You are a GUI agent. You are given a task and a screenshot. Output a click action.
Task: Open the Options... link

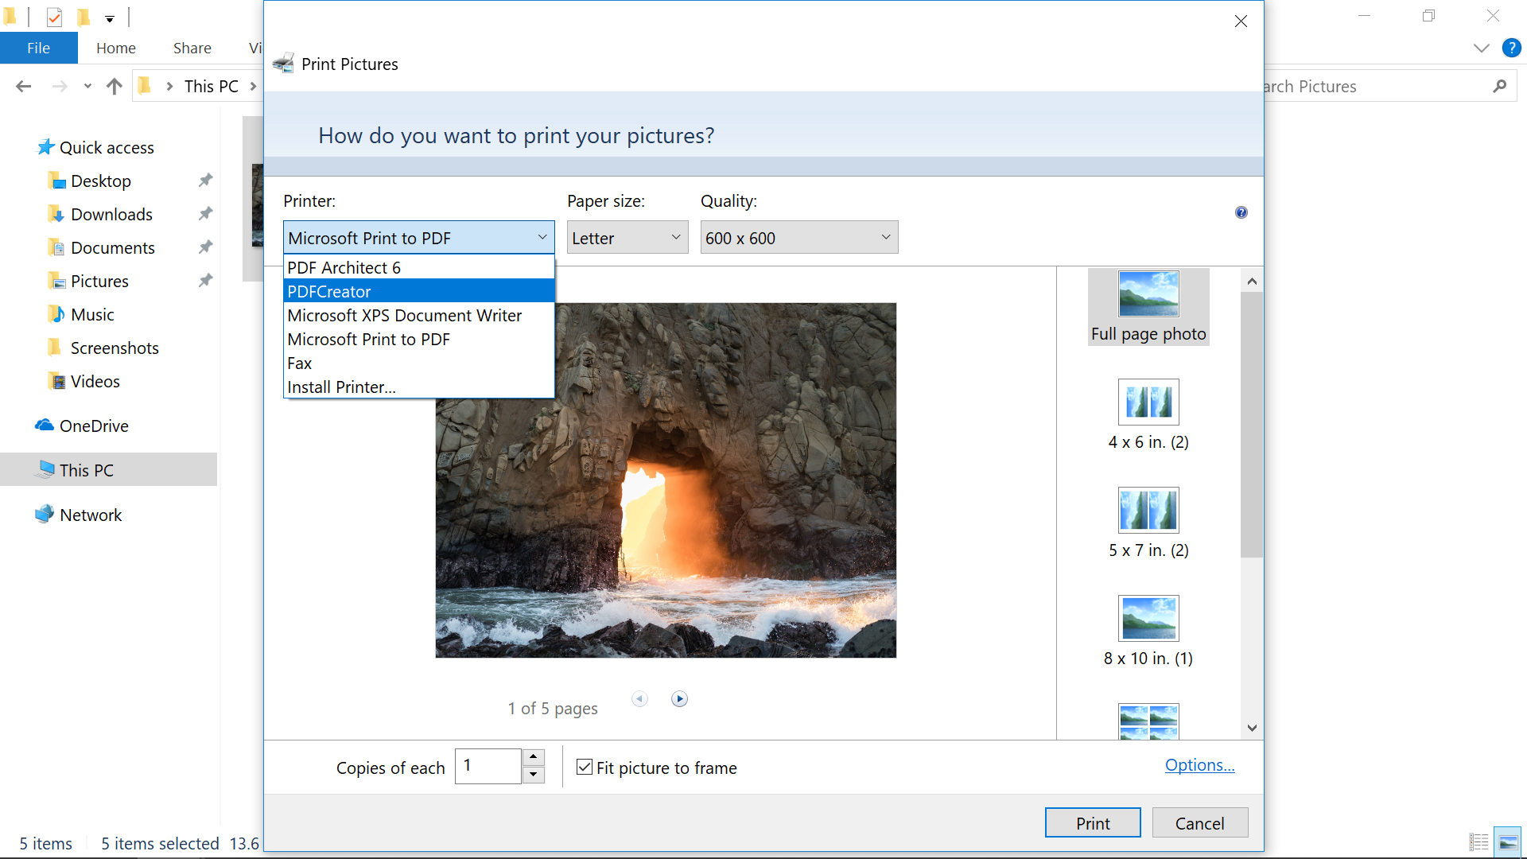click(1199, 764)
